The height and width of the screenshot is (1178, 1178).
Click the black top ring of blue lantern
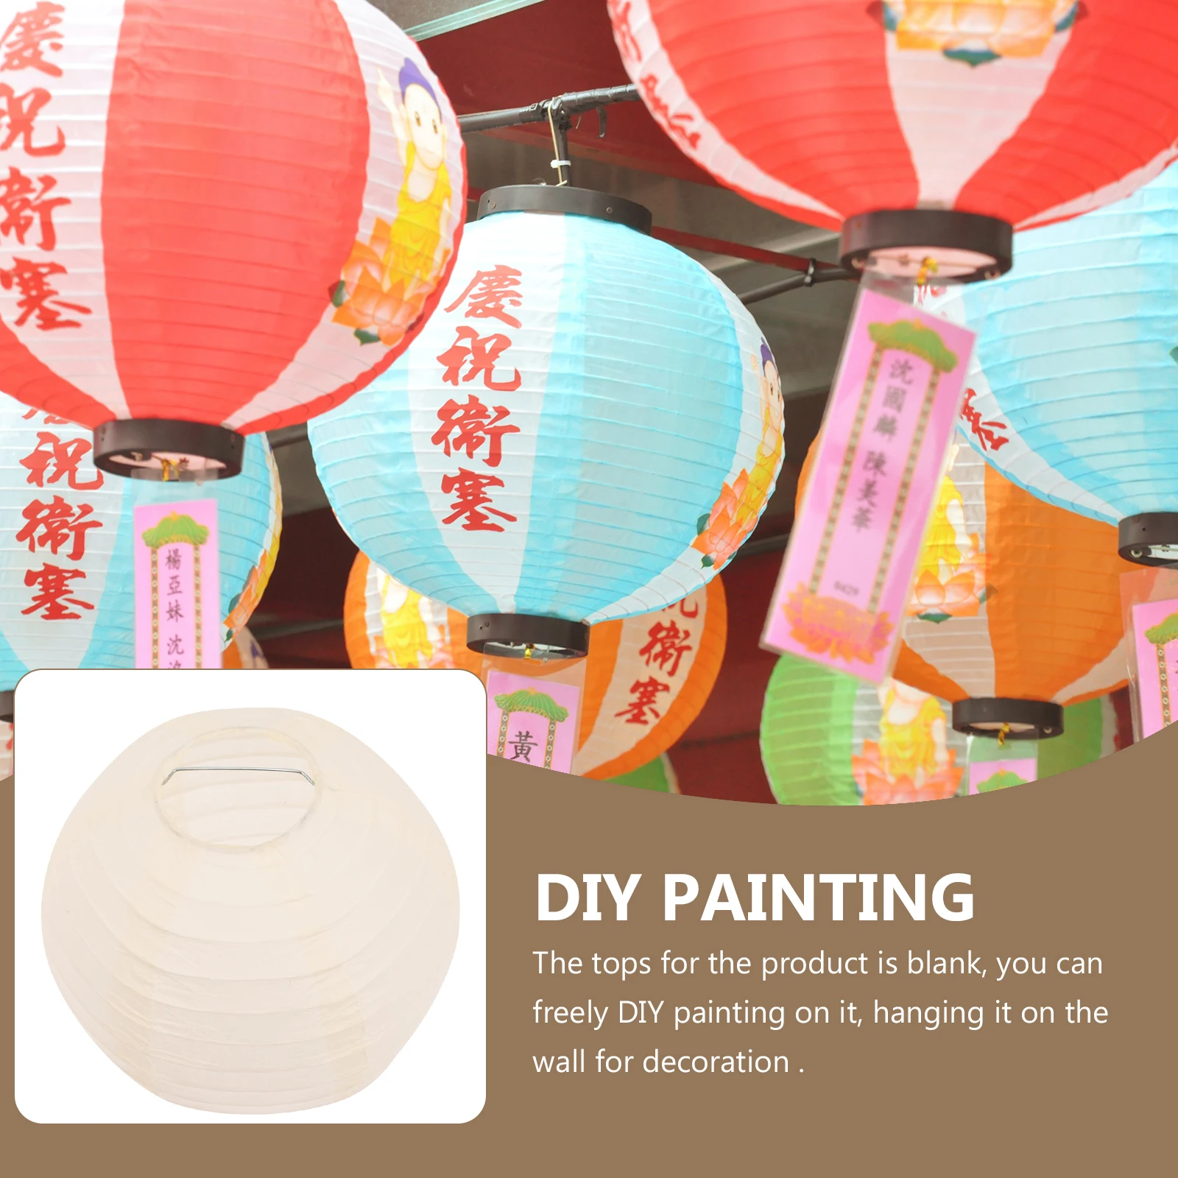pyautogui.click(x=564, y=208)
